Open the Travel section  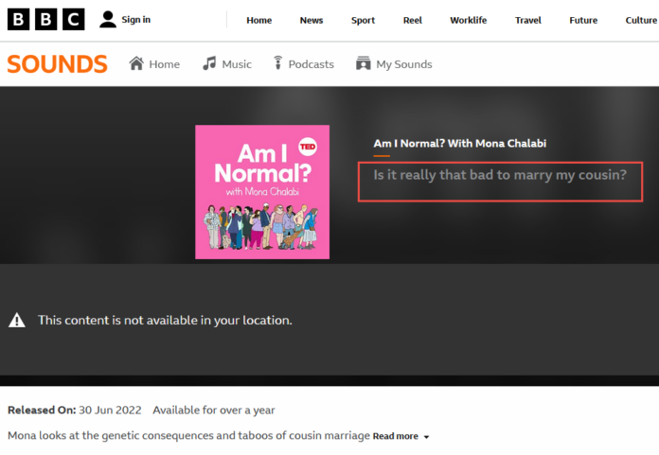click(x=528, y=20)
